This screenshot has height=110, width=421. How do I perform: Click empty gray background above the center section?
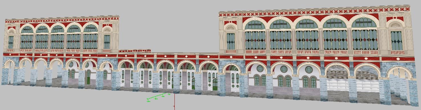click(168, 28)
